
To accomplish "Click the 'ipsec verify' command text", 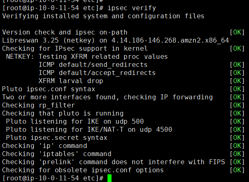I will pyautogui.click(x=132, y=8).
